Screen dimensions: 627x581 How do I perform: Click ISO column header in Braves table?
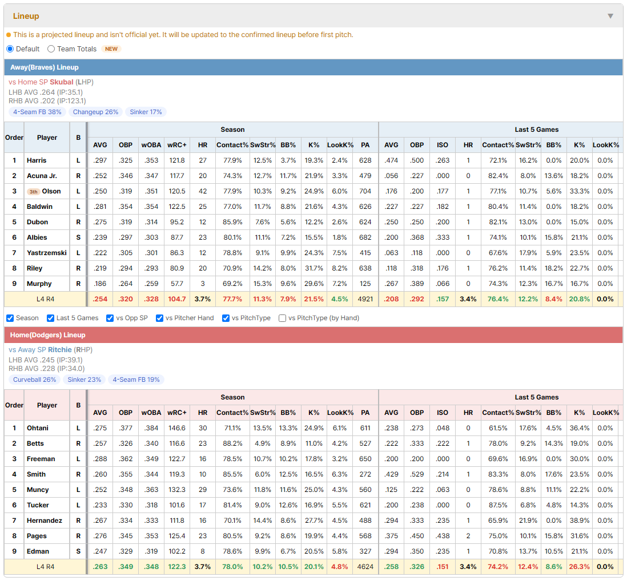click(x=442, y=145)
